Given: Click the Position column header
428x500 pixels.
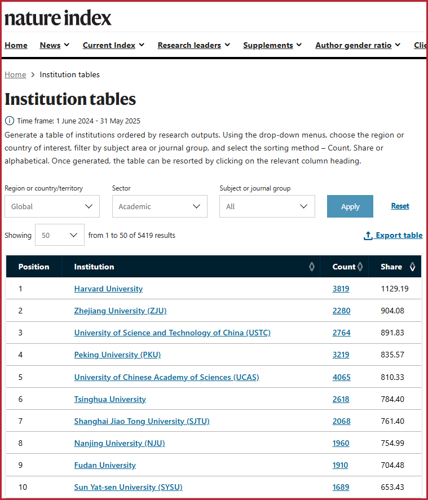Looking at the screenshot, I should (34, 267).
